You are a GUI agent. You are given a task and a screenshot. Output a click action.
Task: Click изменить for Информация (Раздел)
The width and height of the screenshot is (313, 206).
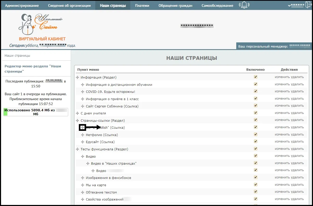[282, 77]
